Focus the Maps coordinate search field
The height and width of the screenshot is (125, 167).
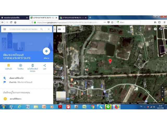pyautogui.click(x=24, y=29)
